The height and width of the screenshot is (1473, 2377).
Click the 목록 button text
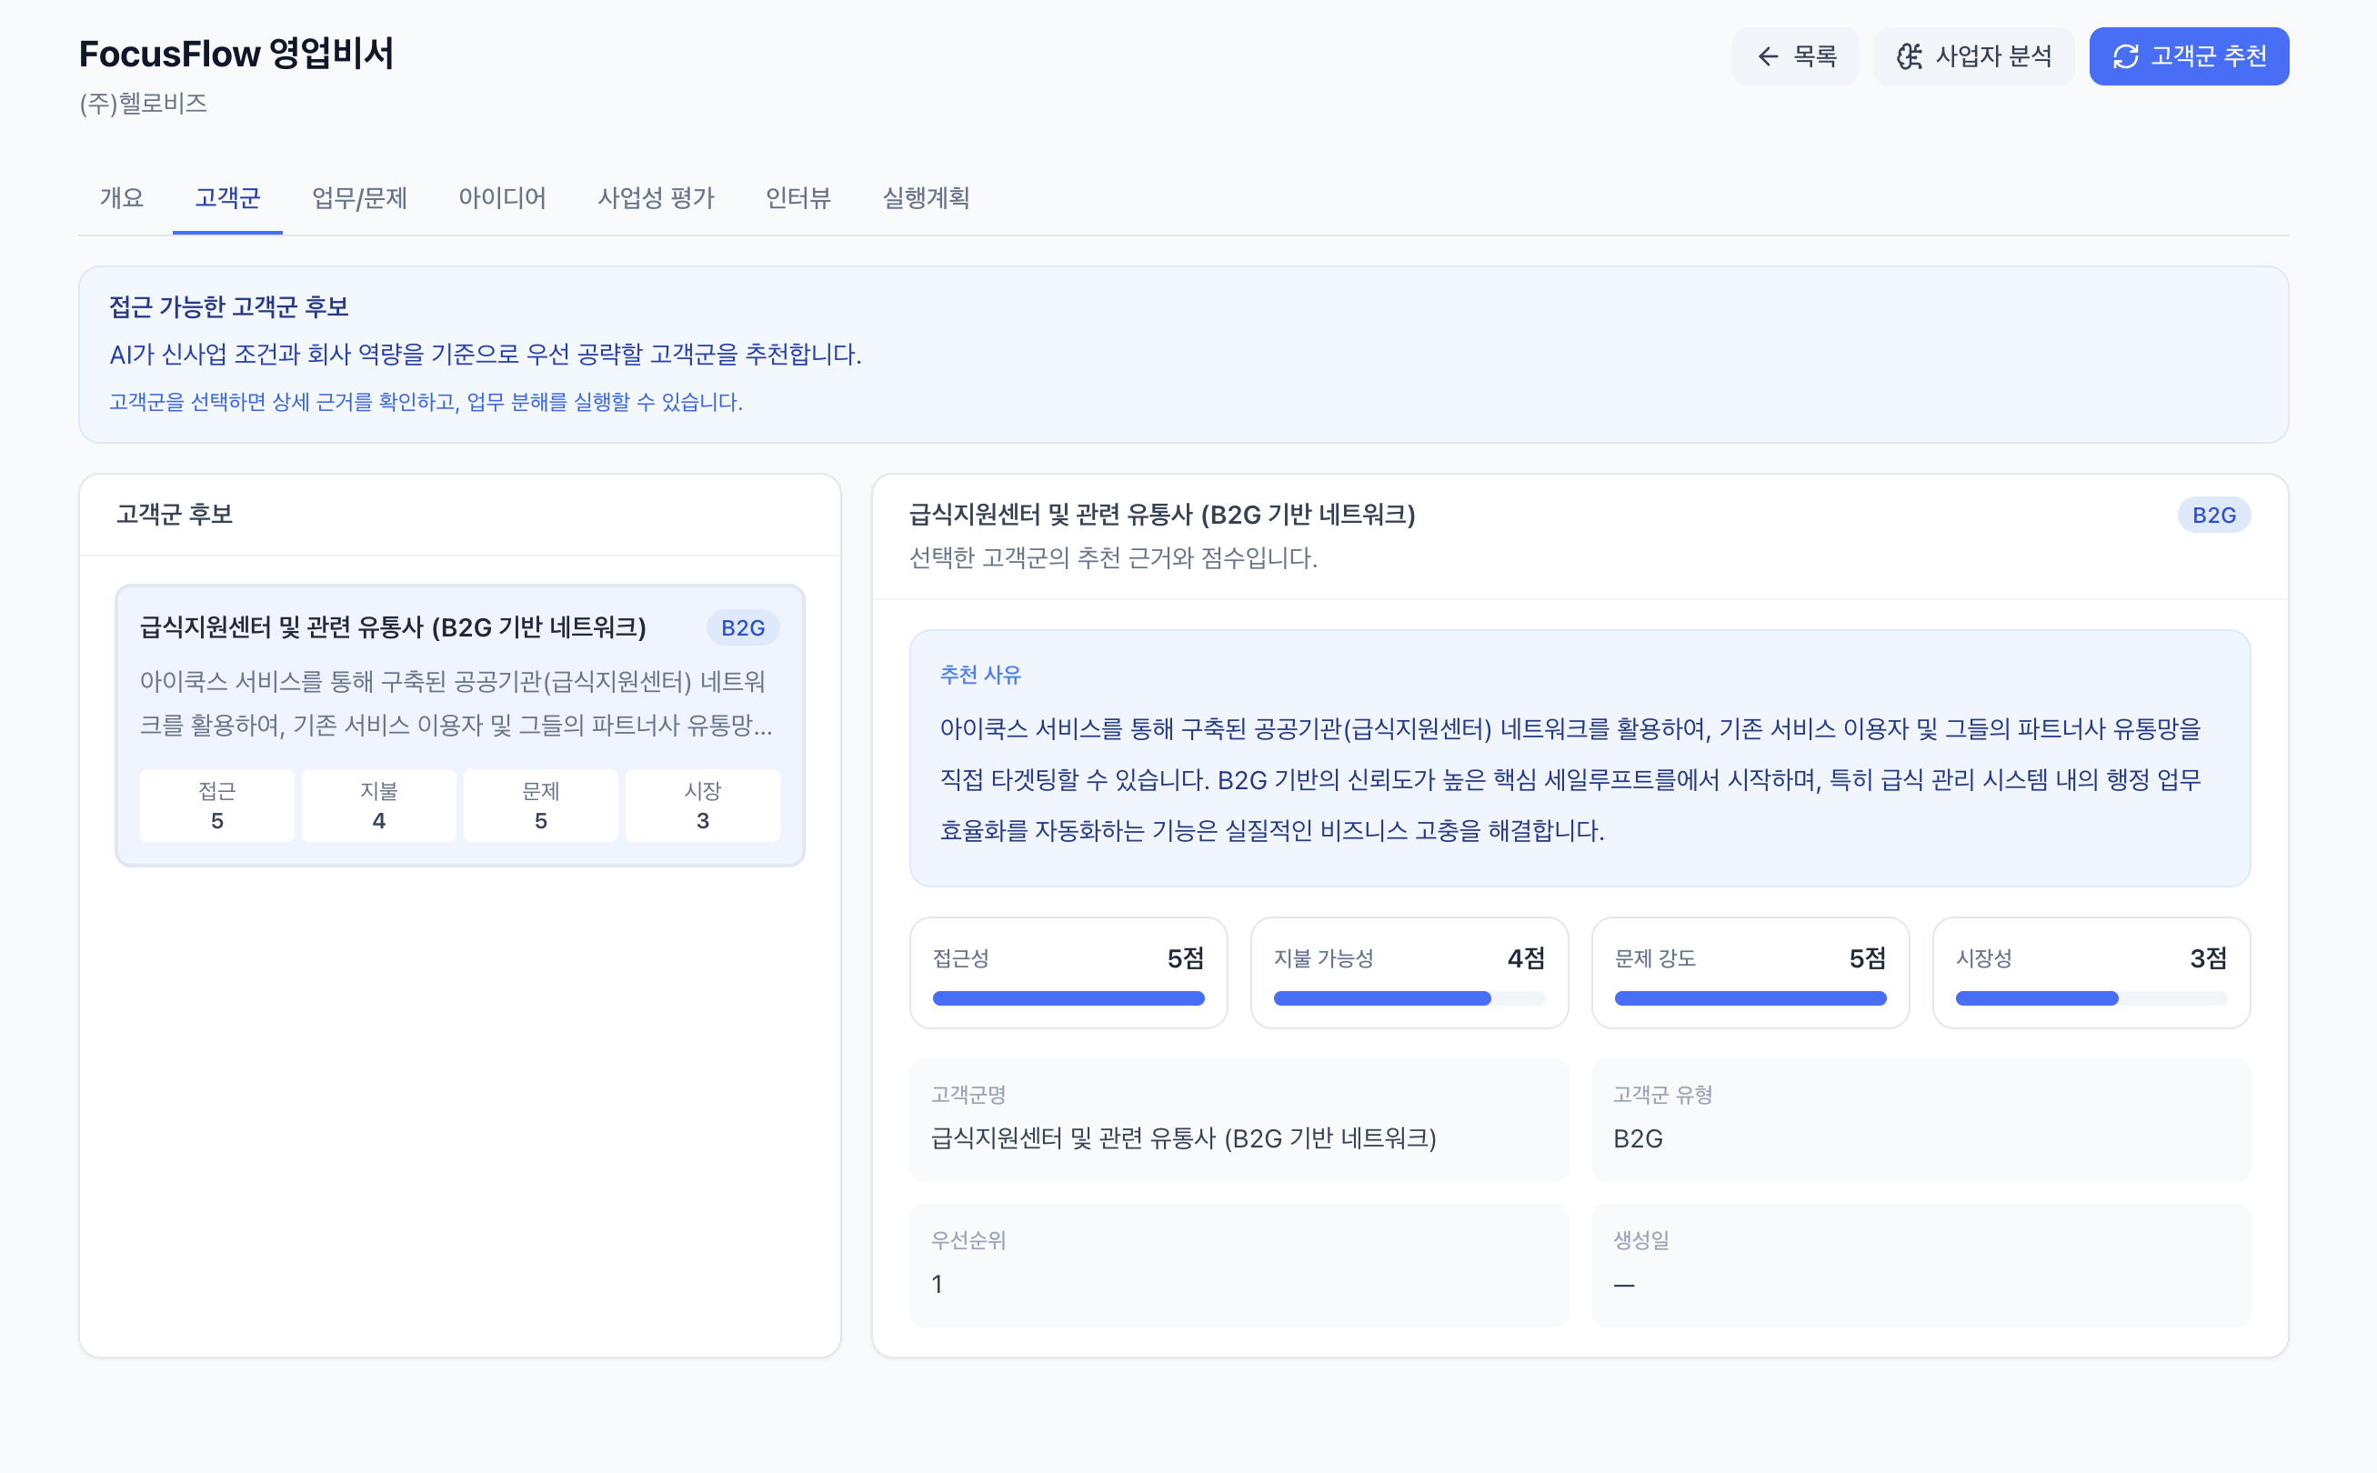1816,56
